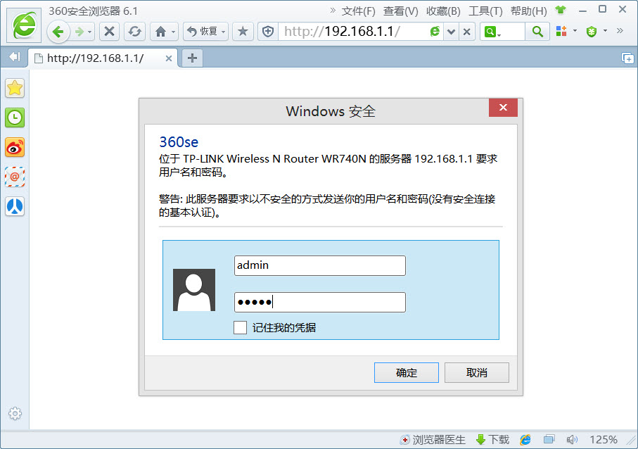Click the admin username input field
Screen dimensions: 638x449
coord(319,265)
